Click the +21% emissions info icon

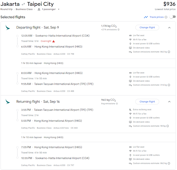(119, 30)
